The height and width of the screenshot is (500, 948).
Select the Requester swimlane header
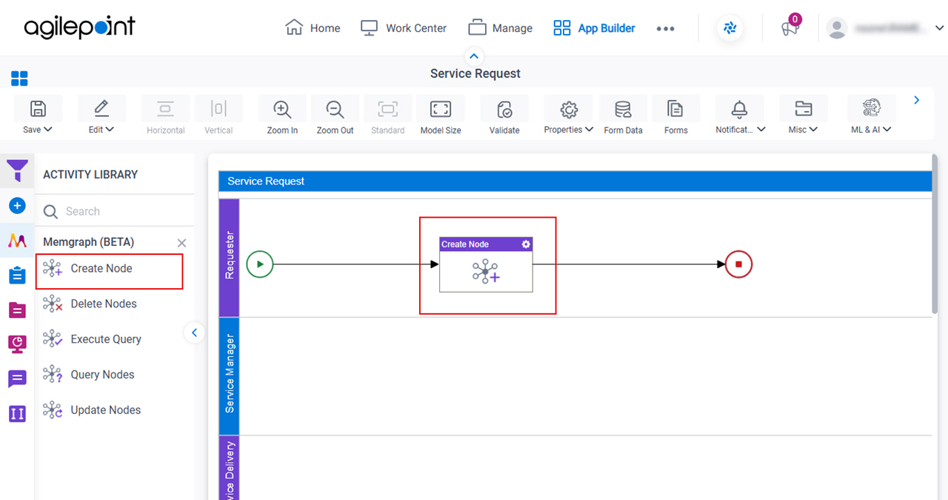click(229, 257)
